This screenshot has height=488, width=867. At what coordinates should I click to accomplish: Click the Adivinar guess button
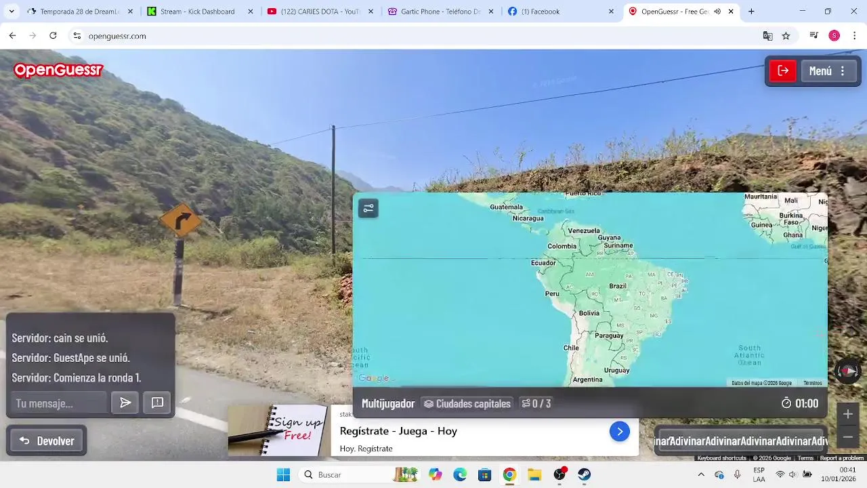(x=742, y=441)
